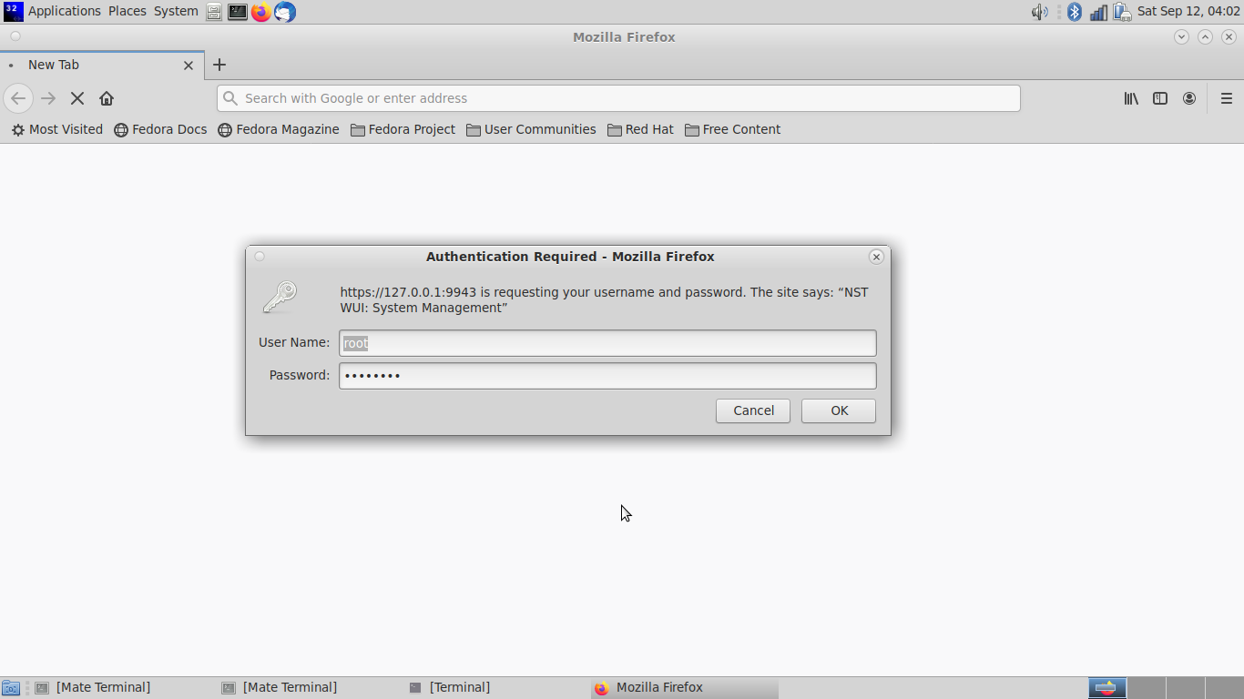The width and height of the screenshot is (1244, 699).
Task: Open the volume control icon
Action: (1039, 12)
